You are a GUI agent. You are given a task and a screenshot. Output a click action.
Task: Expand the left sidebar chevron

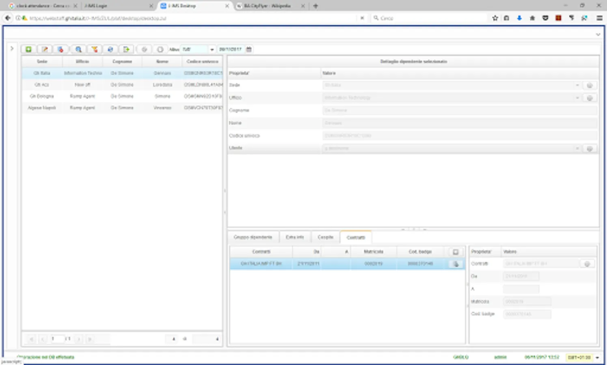tap(12, 49)
